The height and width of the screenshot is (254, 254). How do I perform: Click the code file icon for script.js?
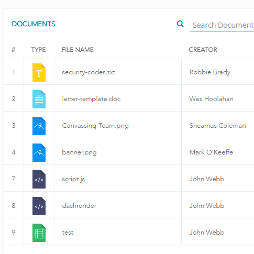[39, 179]
